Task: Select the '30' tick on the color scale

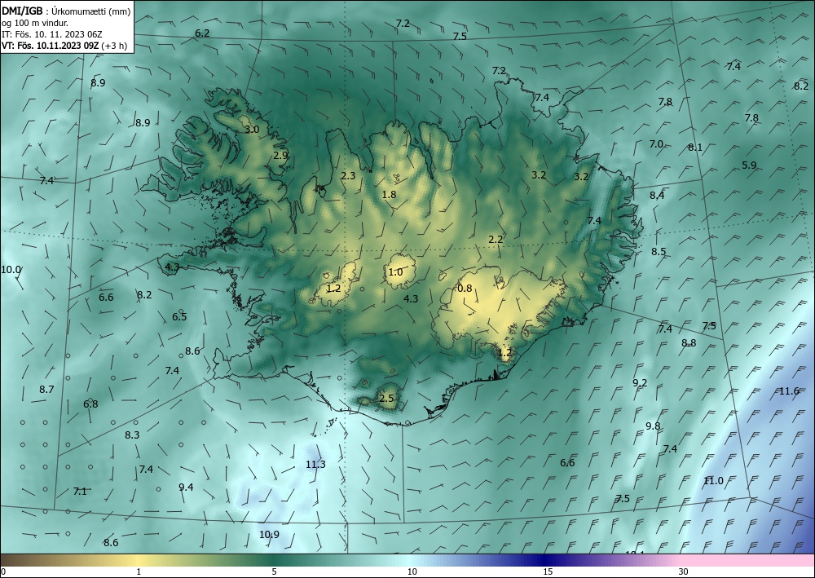Action: tap(684, 572)
